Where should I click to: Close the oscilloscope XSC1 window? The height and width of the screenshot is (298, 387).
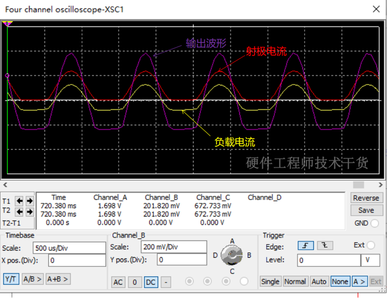click(376, 10)
